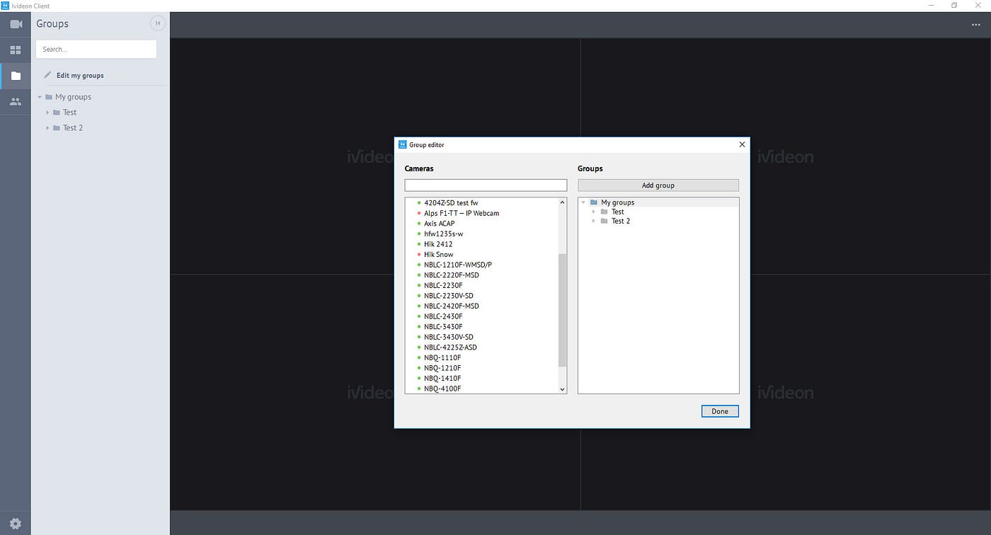The height and width of the screenshot is (535, 991).
Task: Select camera 4204Z-SD test fw
Action: 451,202
